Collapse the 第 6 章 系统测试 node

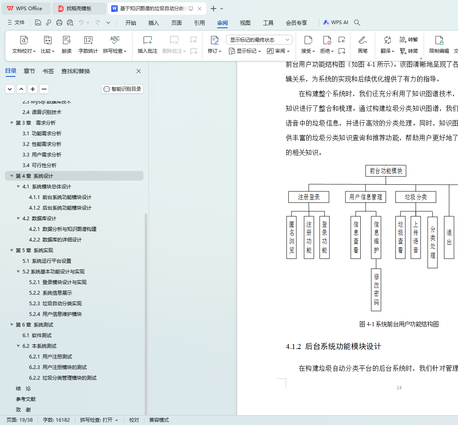[x=12, y=324]
